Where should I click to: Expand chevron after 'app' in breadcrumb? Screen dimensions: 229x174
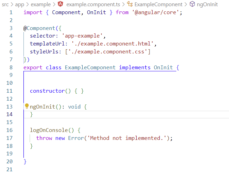28,4
